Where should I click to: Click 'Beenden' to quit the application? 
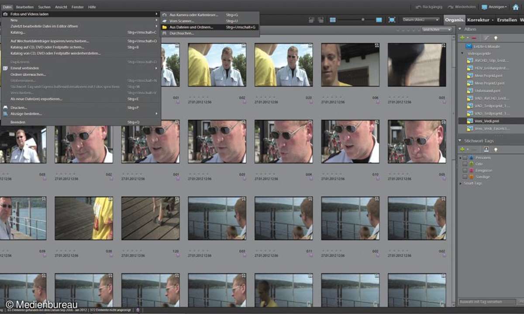pos(81,122)
